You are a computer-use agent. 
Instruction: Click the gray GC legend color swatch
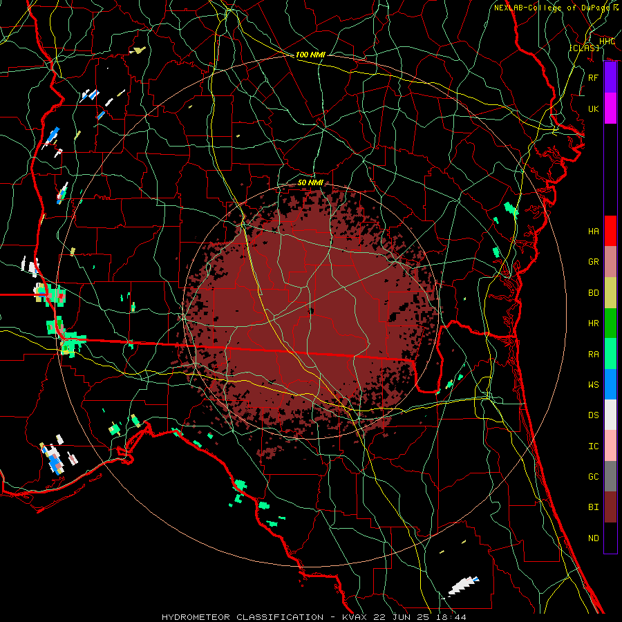(x=610, y=476)
